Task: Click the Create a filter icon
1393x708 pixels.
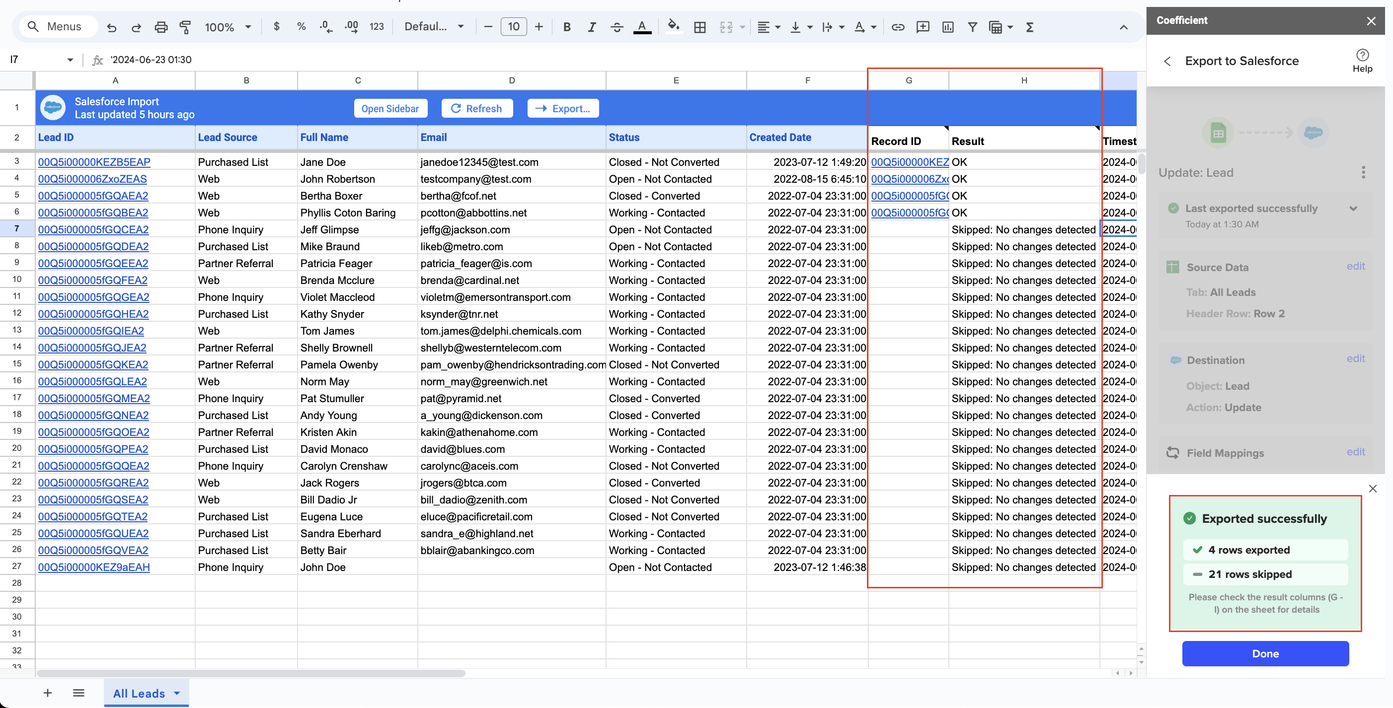Action: click(x=972, y=26)
